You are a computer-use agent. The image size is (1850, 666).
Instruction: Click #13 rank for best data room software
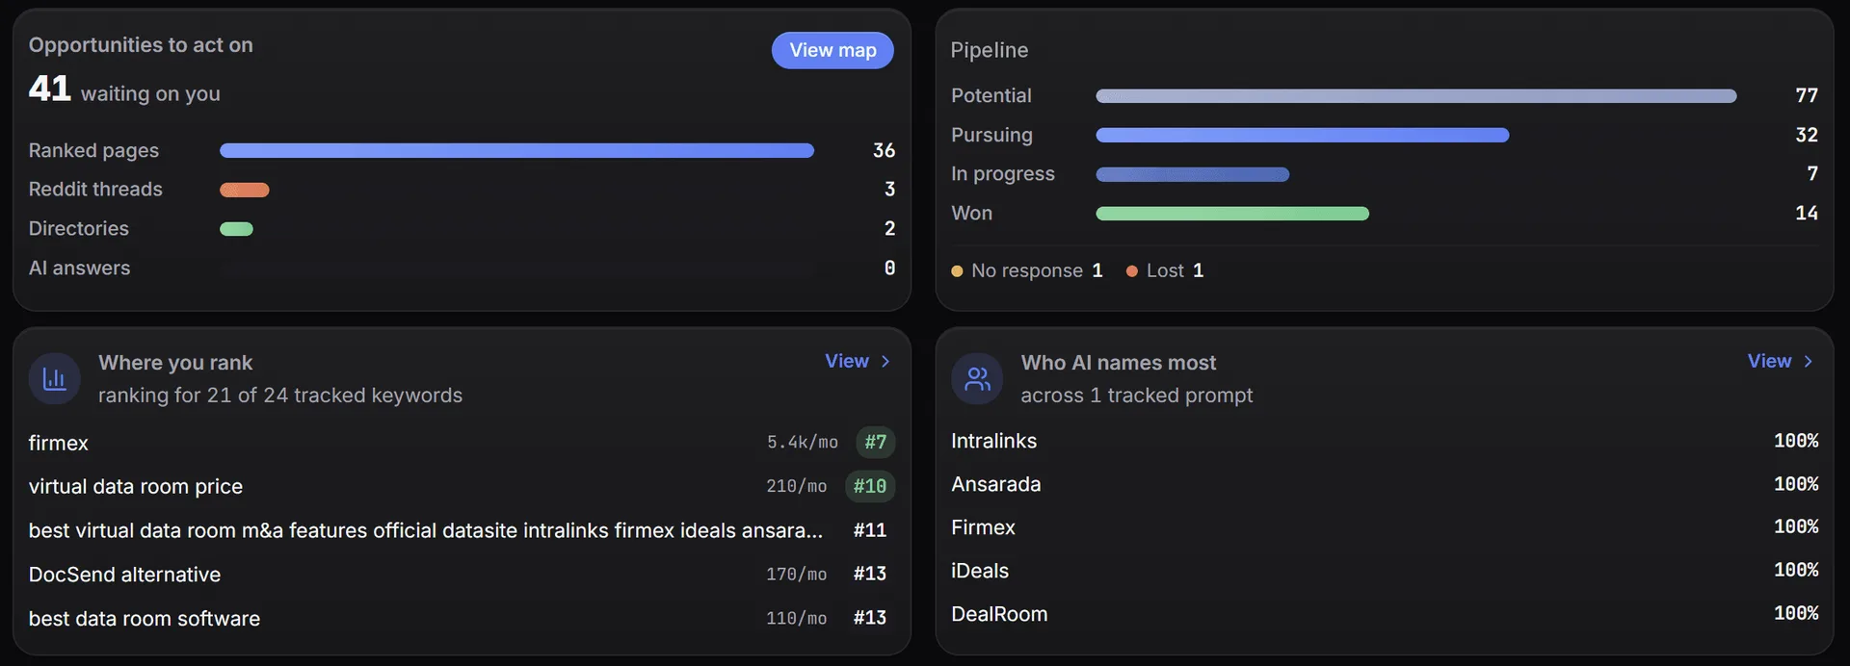click(x=870, y=618)
